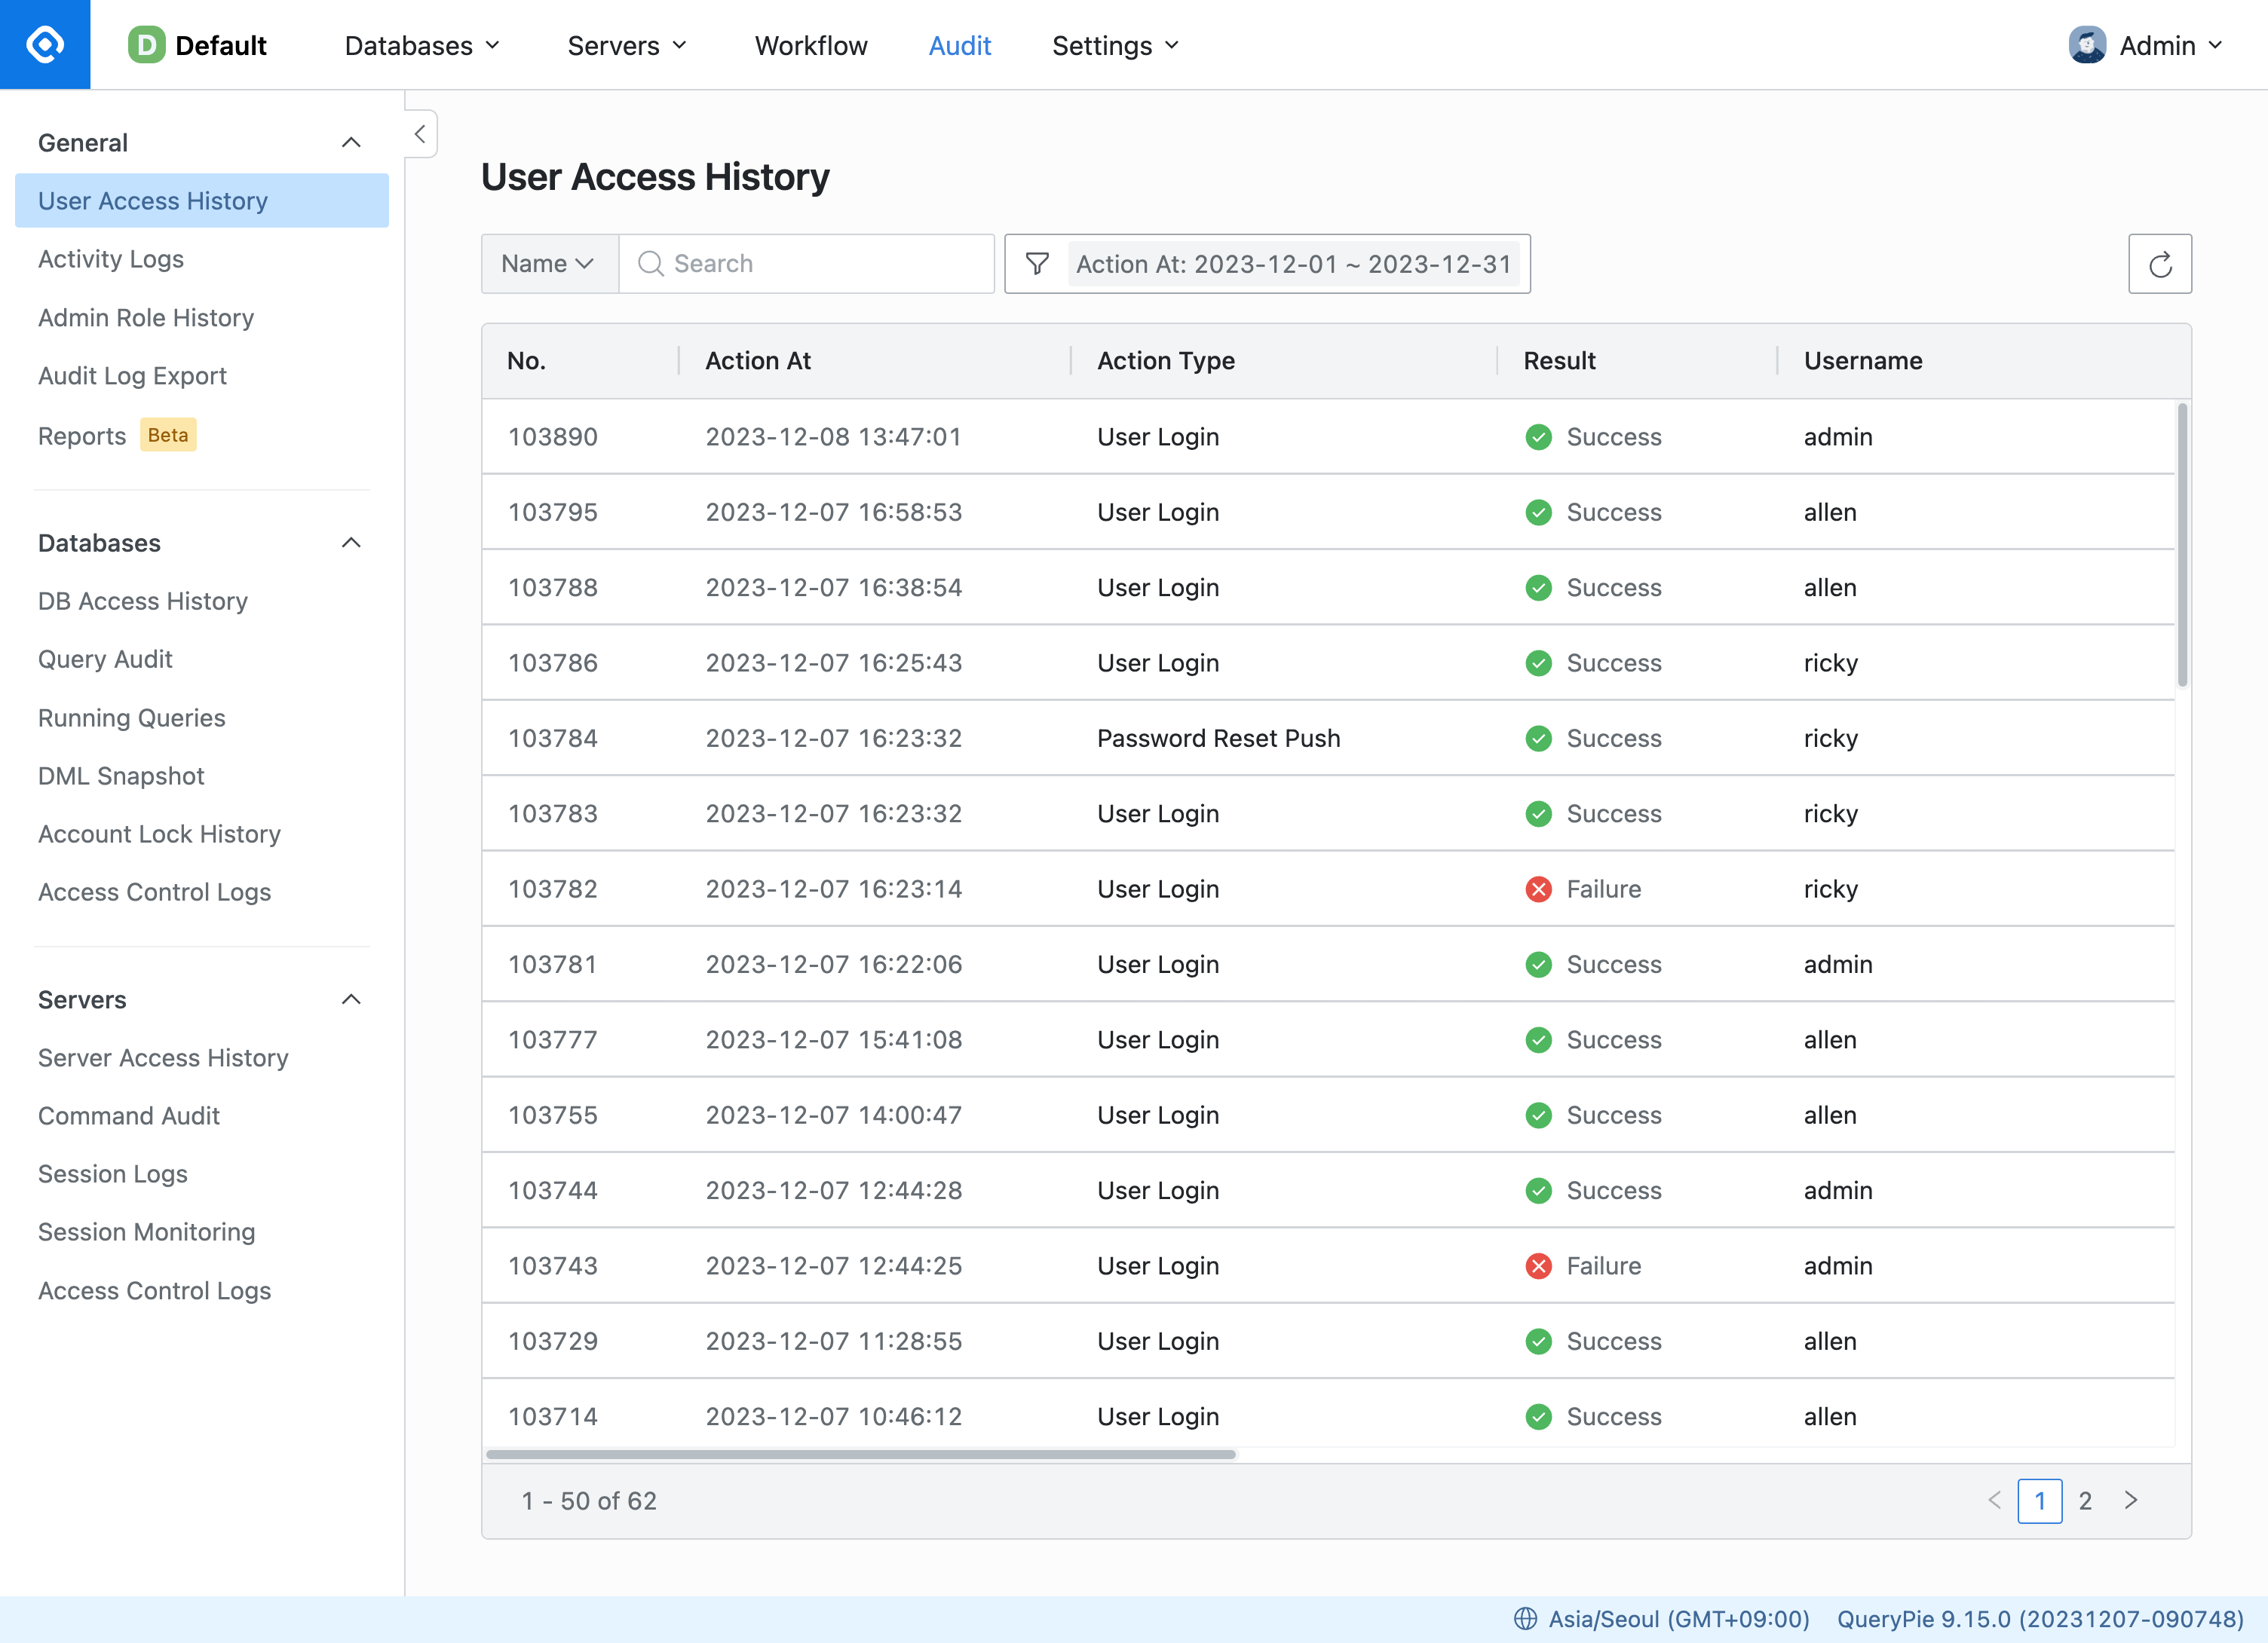This screenshot has height=1643, width=2268.
Task: Open Account Lock History
Action: [159, 834]
